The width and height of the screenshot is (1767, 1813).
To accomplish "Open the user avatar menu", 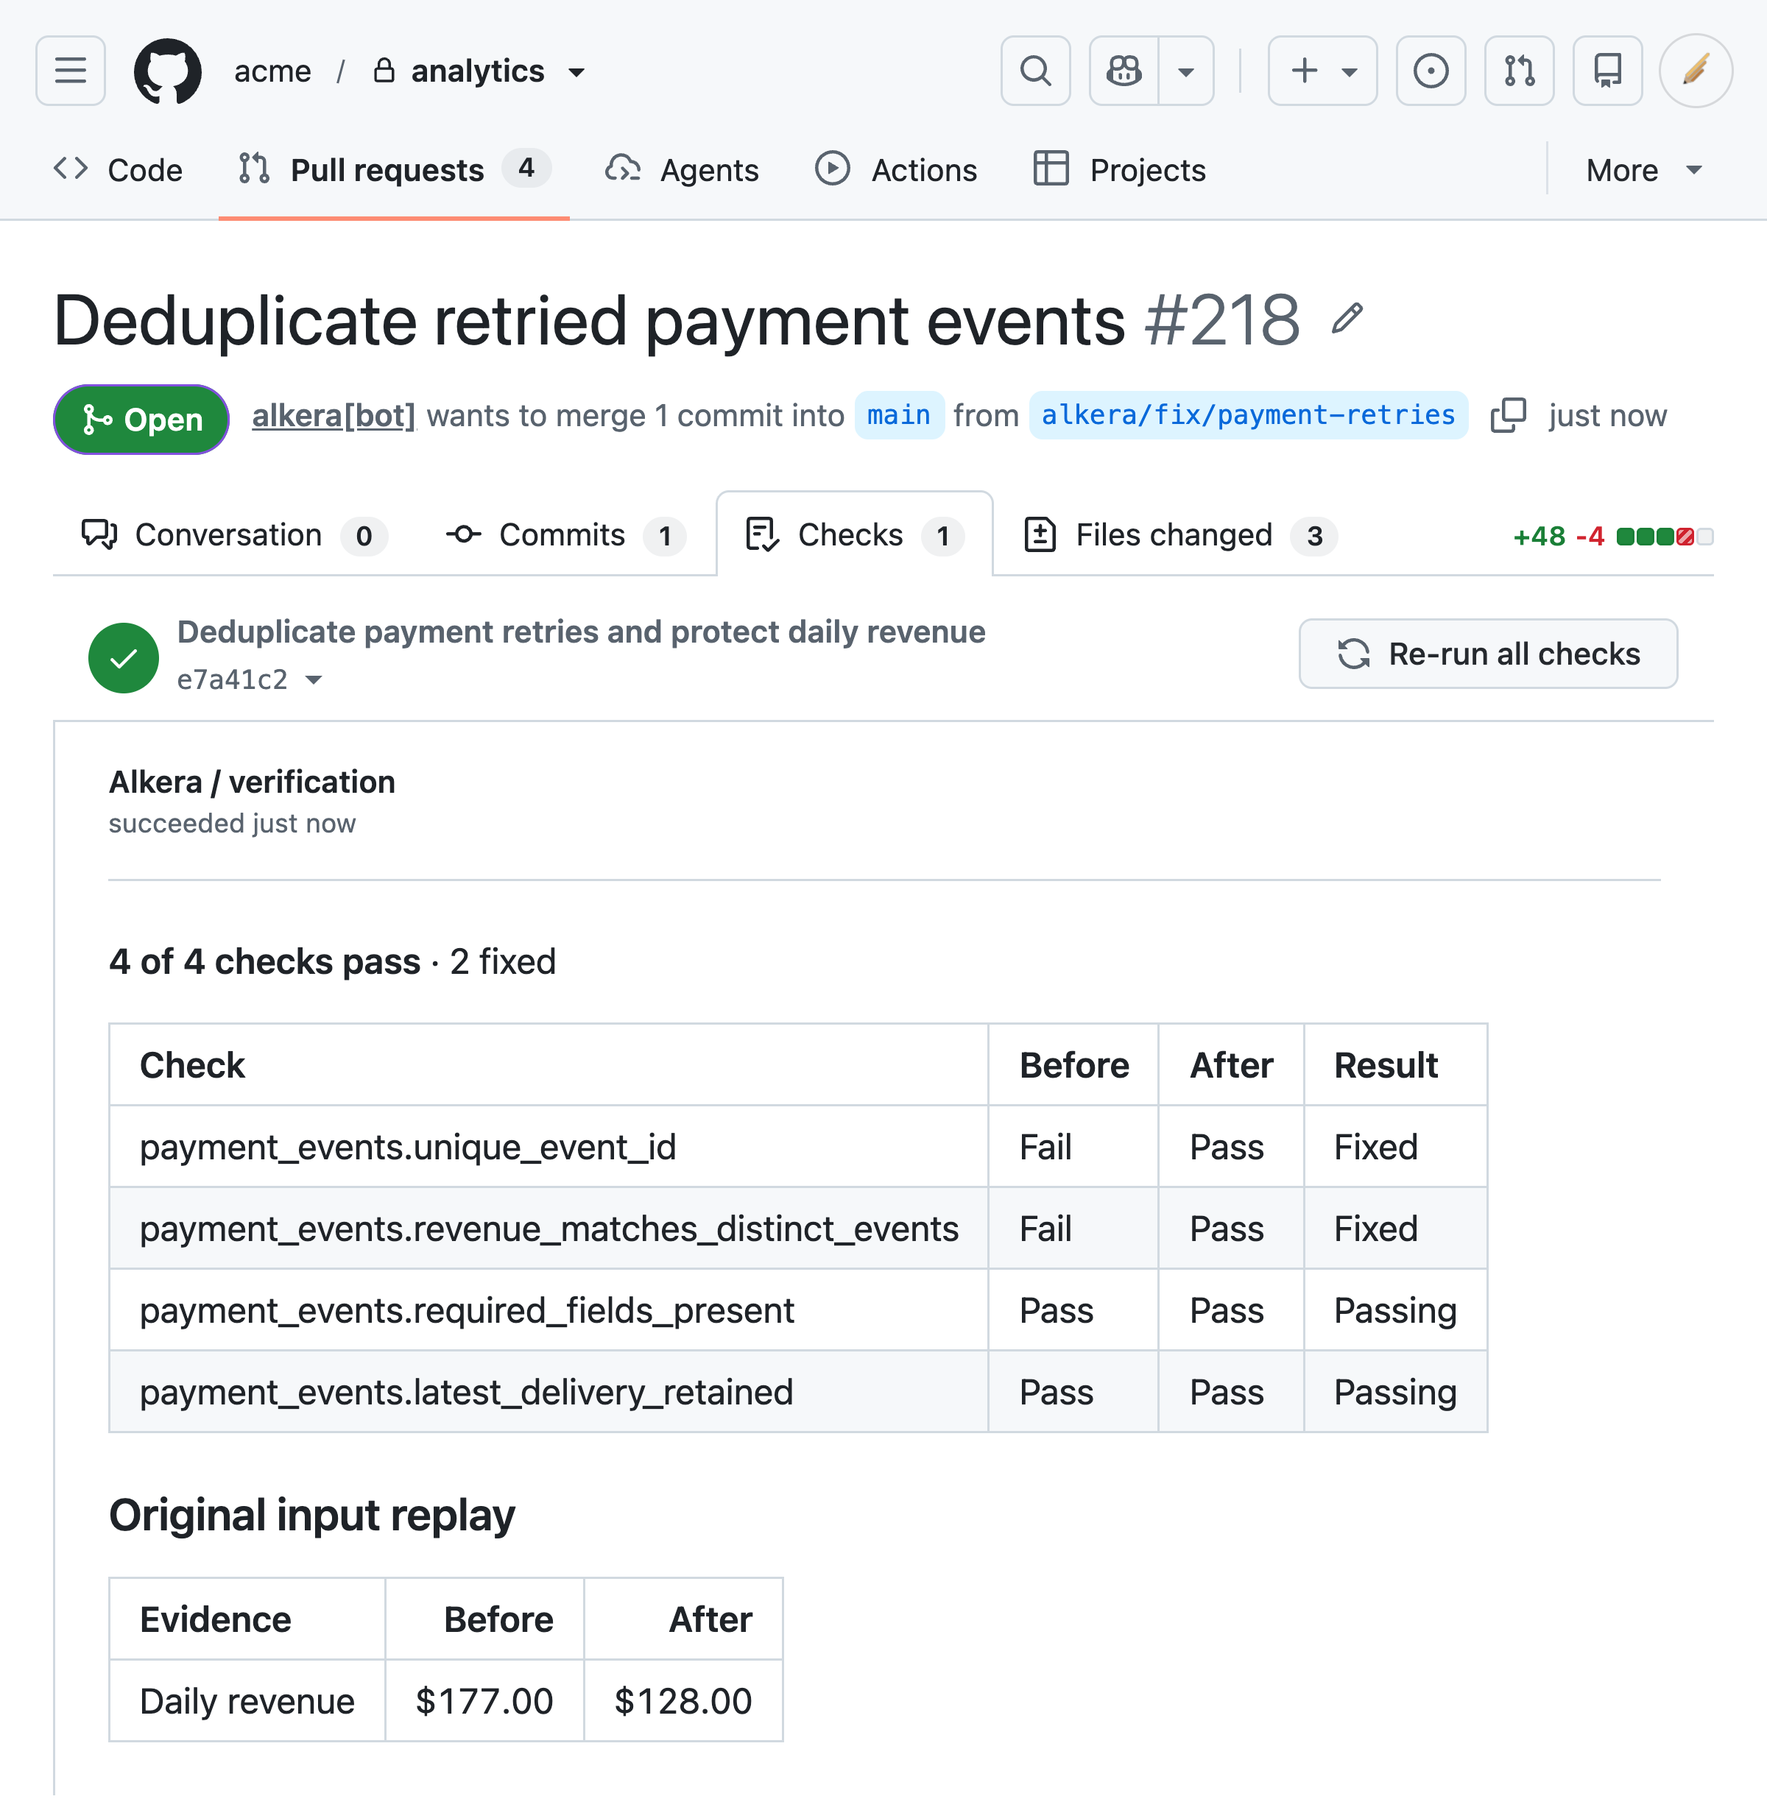I will coord(1696,71).
